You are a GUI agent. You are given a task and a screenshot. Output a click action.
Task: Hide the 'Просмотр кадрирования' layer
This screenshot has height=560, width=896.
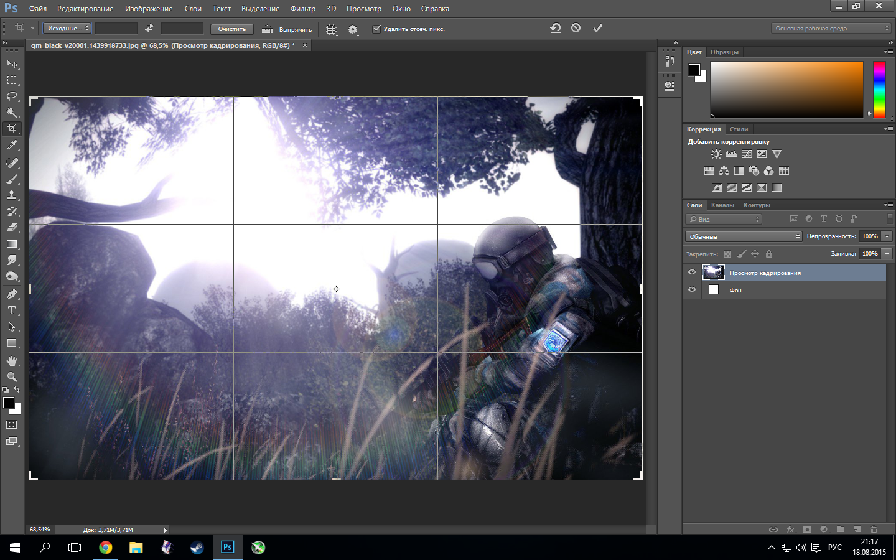click(692, 273)
